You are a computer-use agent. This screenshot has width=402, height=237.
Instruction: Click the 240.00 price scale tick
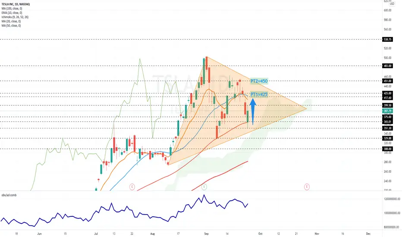click(387, 181)
